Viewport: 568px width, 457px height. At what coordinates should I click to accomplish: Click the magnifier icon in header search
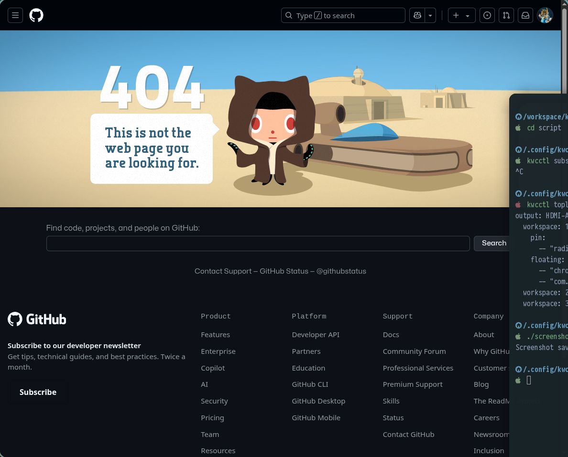(289, 15)
